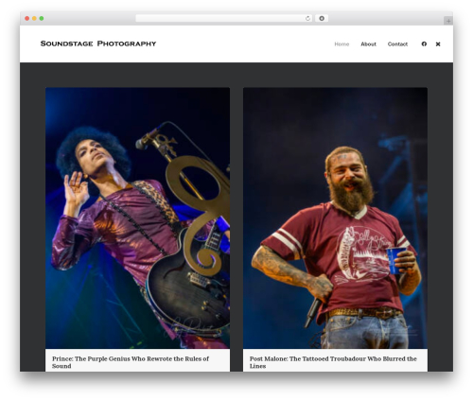
Task: Click the yellow minimize window button
Action: click(x=34, y=19)
